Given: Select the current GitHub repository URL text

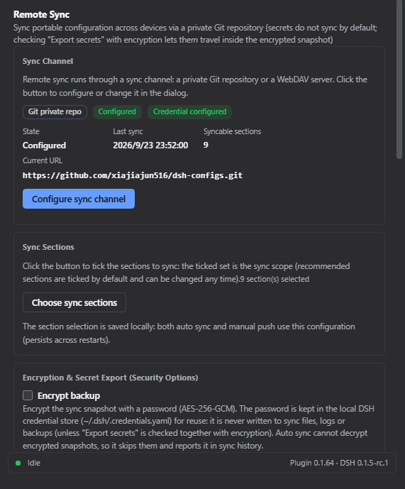Looking at the screenshot, I should click(133, 175).
